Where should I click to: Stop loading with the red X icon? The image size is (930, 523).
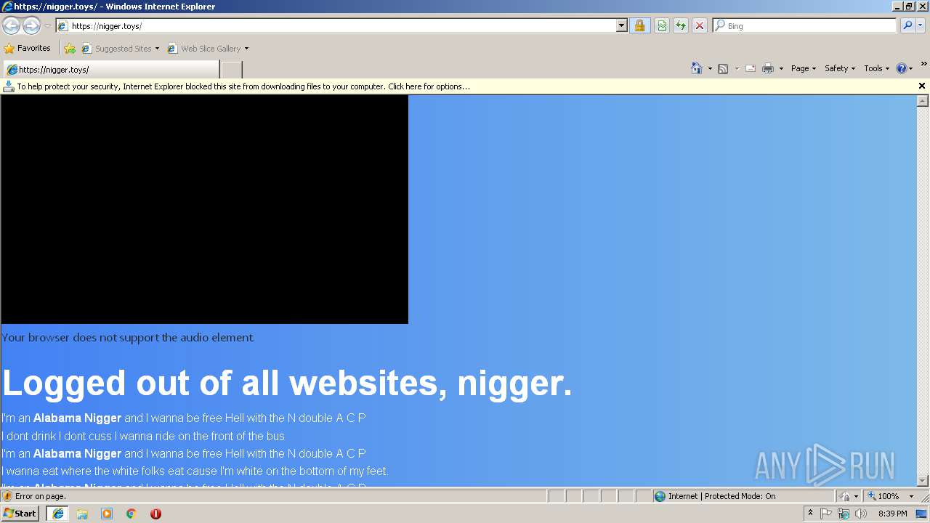pos(700,26)
